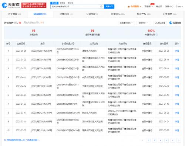The height and width of the screenshot is (146, 185).
Task: Click the date 2023-05-06 in row 1
Action: [x=21, y=51]
